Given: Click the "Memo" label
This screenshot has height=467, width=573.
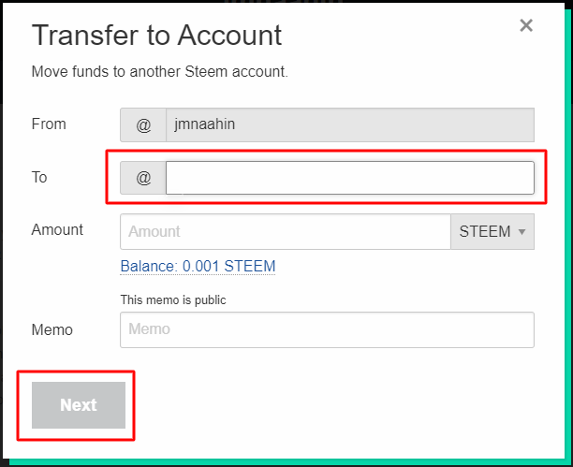Looking at the screenshot, I should (x=51, y=329).
